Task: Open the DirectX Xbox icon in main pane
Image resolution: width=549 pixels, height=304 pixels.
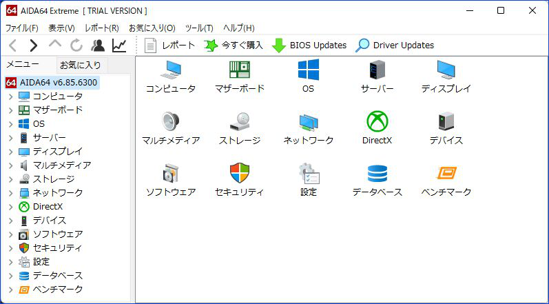Action: [x=377, y=121]
